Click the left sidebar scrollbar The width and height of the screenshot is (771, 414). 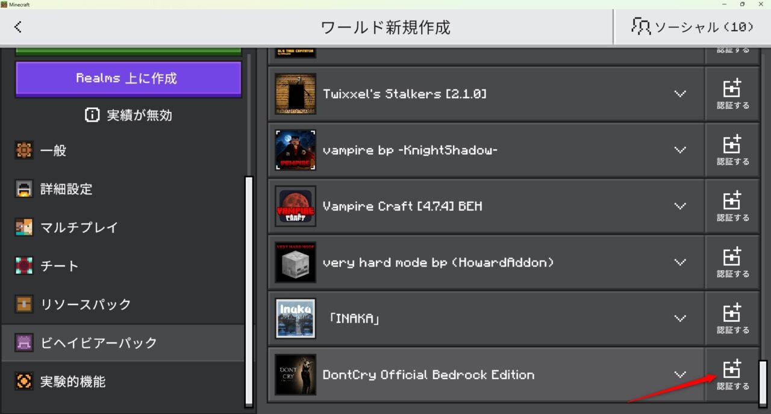tap(249, 291)
